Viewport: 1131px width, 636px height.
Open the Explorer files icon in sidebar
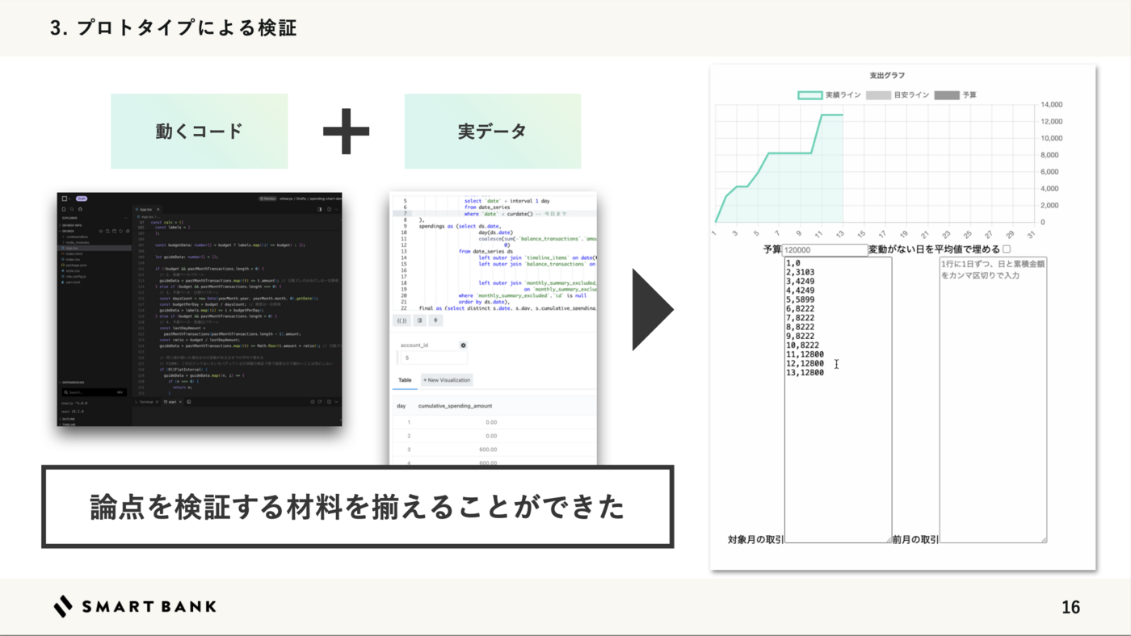coord(64,209)
